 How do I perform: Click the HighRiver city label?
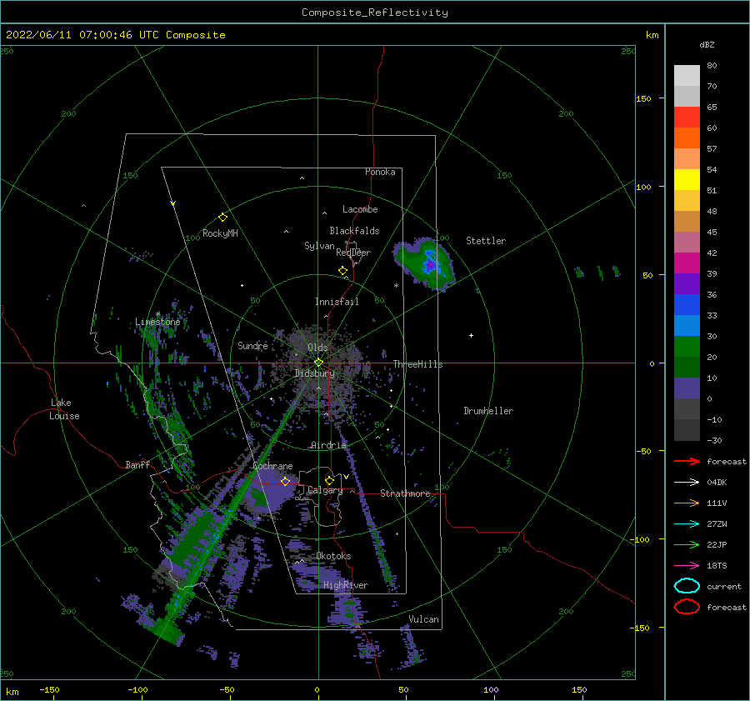pyautogui.click(x=346, y=585)
